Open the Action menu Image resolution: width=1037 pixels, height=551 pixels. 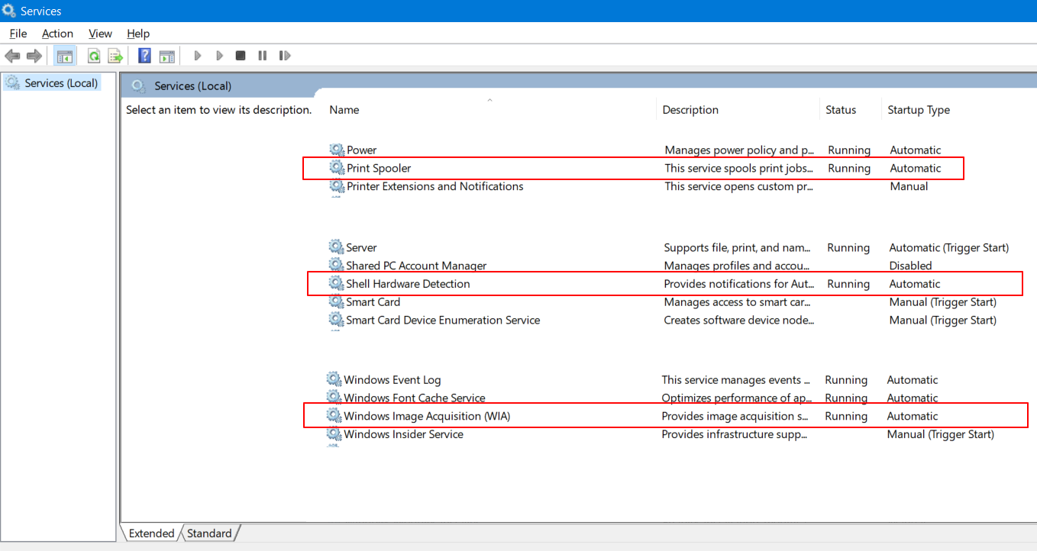point(57,34)
